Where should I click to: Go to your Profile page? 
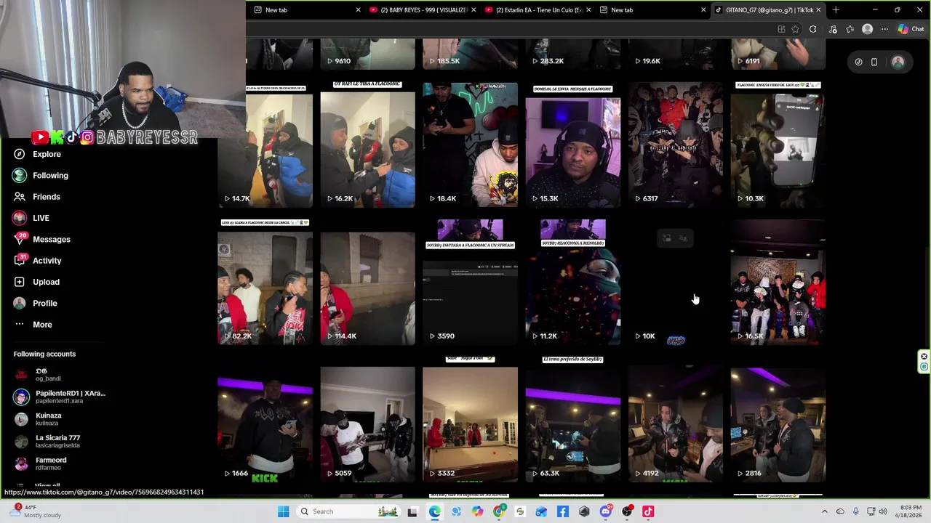pyautogui.click(x=35, y=303)
